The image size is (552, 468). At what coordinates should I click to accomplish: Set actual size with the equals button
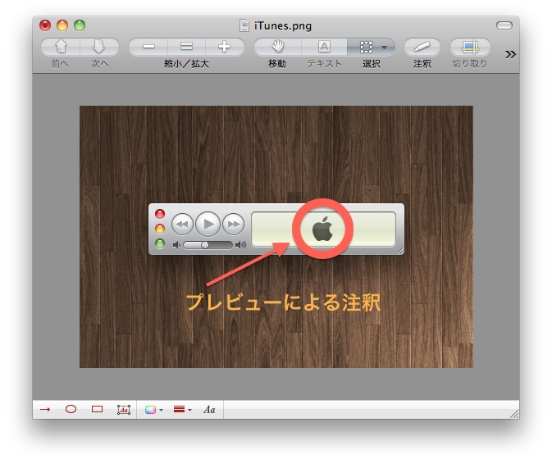pos(186,47)
